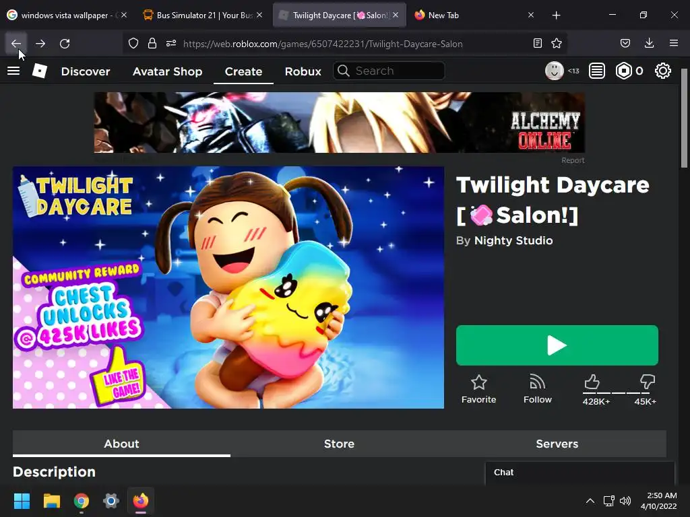The width and height of the screenshot is (690, 517).
Task: Open site permissions icon in address bar
Action: coord(171,43)
